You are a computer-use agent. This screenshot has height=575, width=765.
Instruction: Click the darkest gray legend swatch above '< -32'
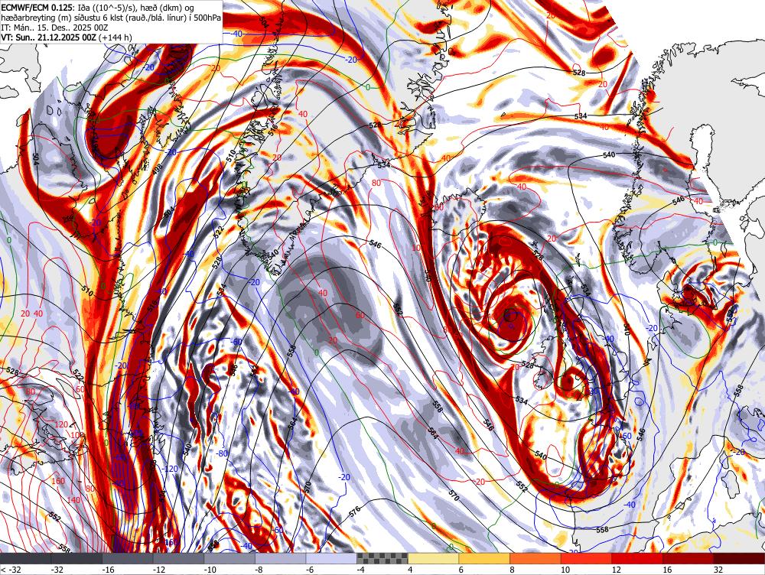[25, 558]
